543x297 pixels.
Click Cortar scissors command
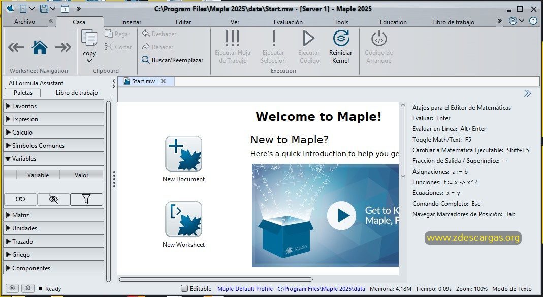[x=118, y=47]
